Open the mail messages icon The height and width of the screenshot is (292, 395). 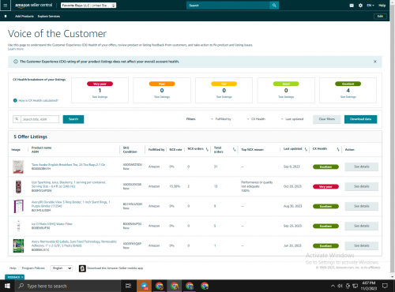click(x=352, y=6)
